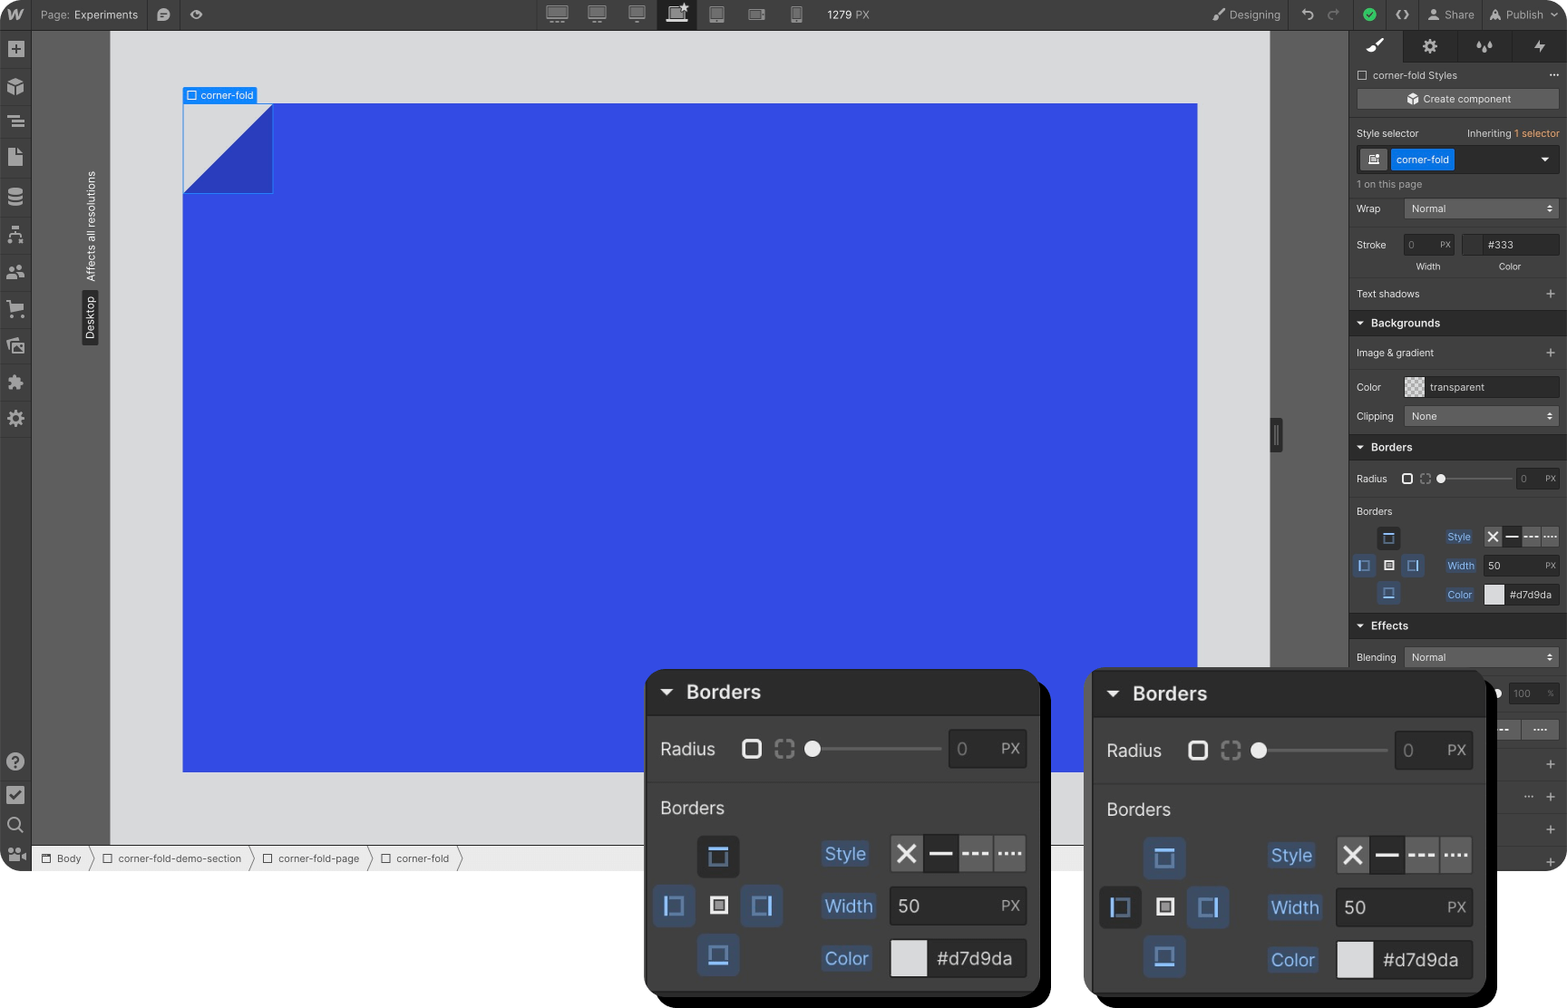The image size is (1567, 1008).
Task: Click the Share button
Action: pos(1451,15)
